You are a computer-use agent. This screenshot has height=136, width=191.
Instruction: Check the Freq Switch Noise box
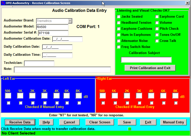119,47
